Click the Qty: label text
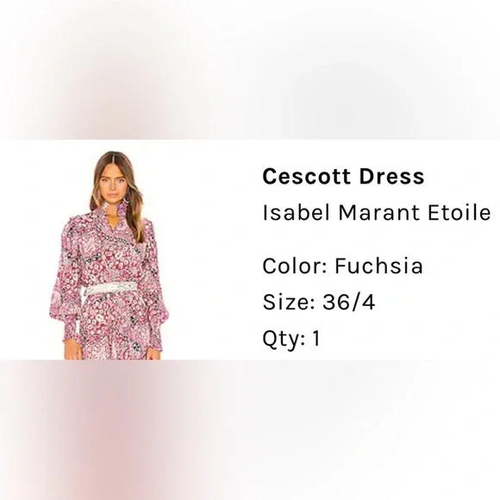This screenshot has height=500, width=500. 284,339
